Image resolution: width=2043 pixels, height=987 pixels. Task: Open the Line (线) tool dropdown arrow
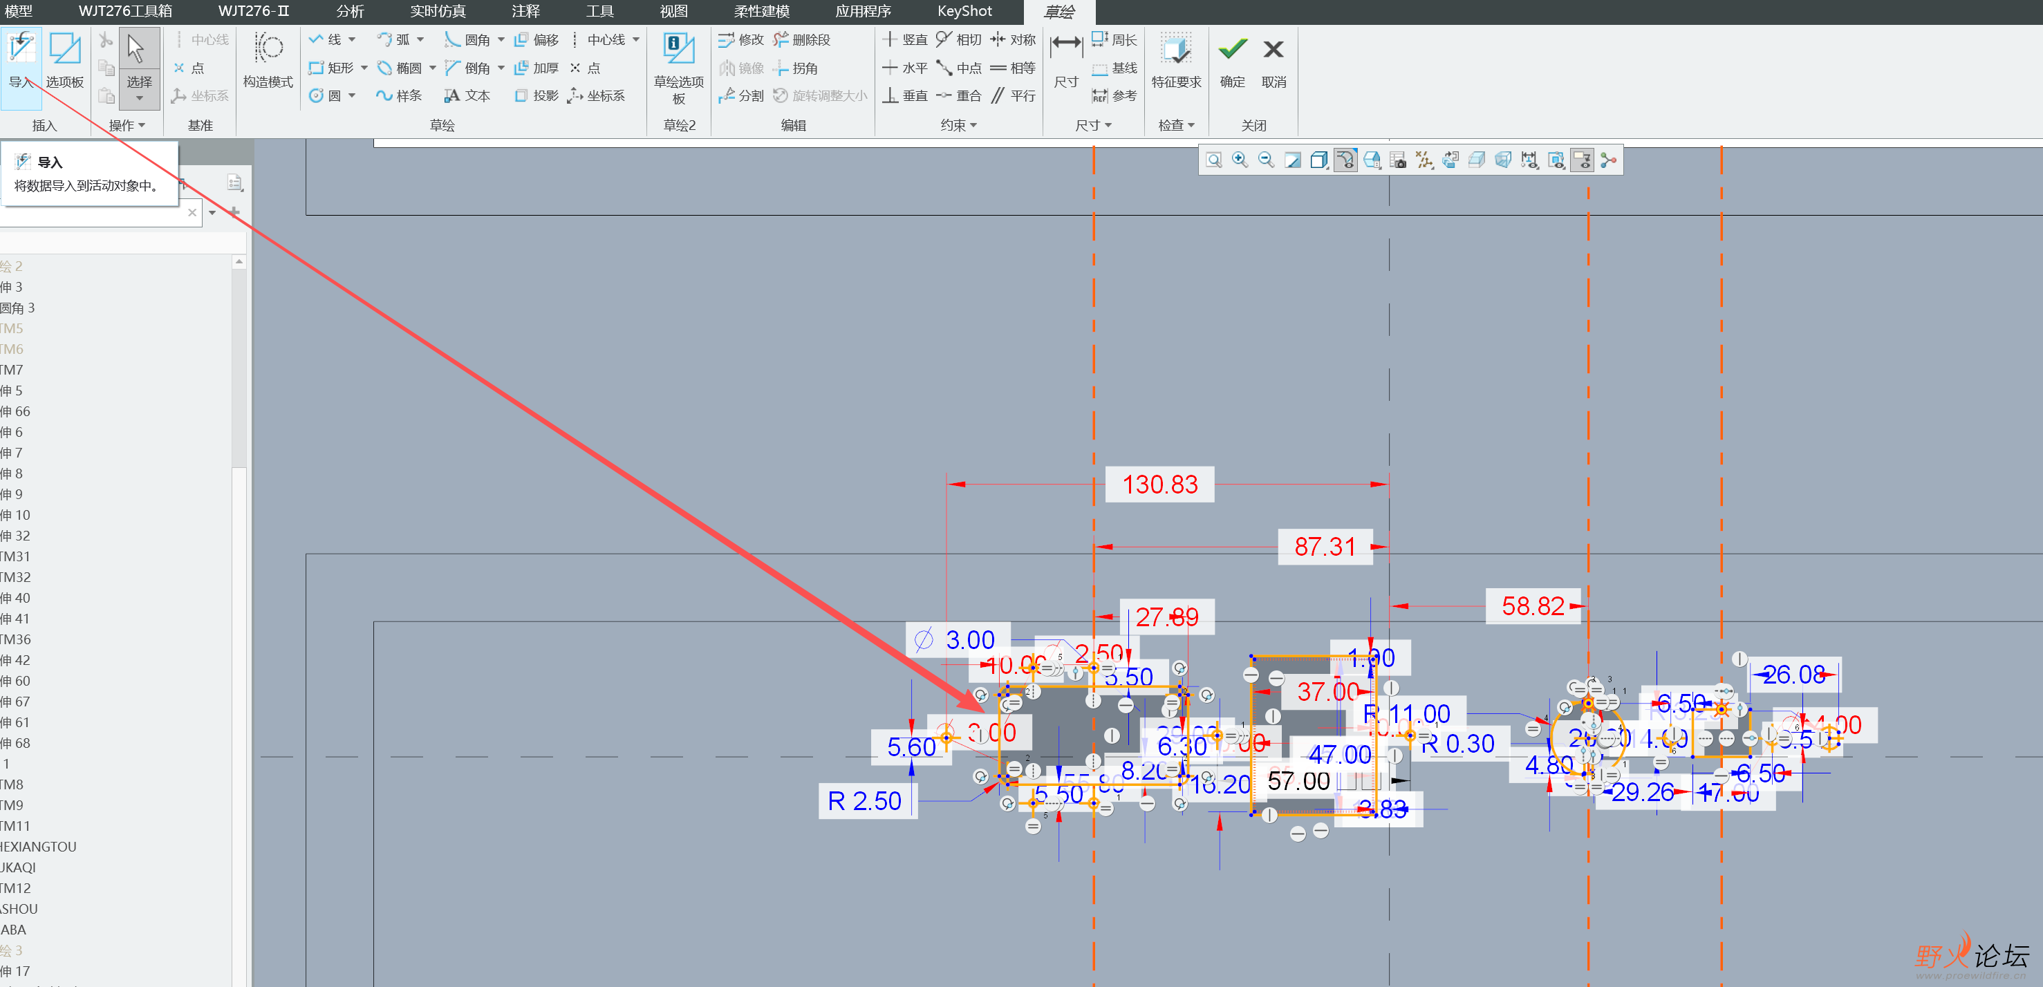point(351,39)
